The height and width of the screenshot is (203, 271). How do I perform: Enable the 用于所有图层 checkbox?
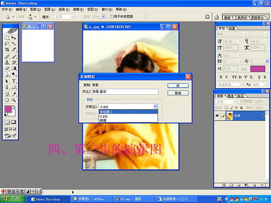pos(112,16)
